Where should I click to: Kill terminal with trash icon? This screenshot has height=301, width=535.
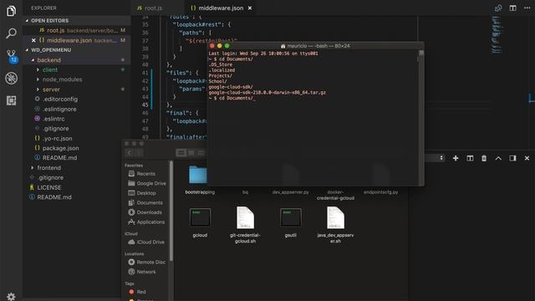pyautogui.click(x=484, y=158)
